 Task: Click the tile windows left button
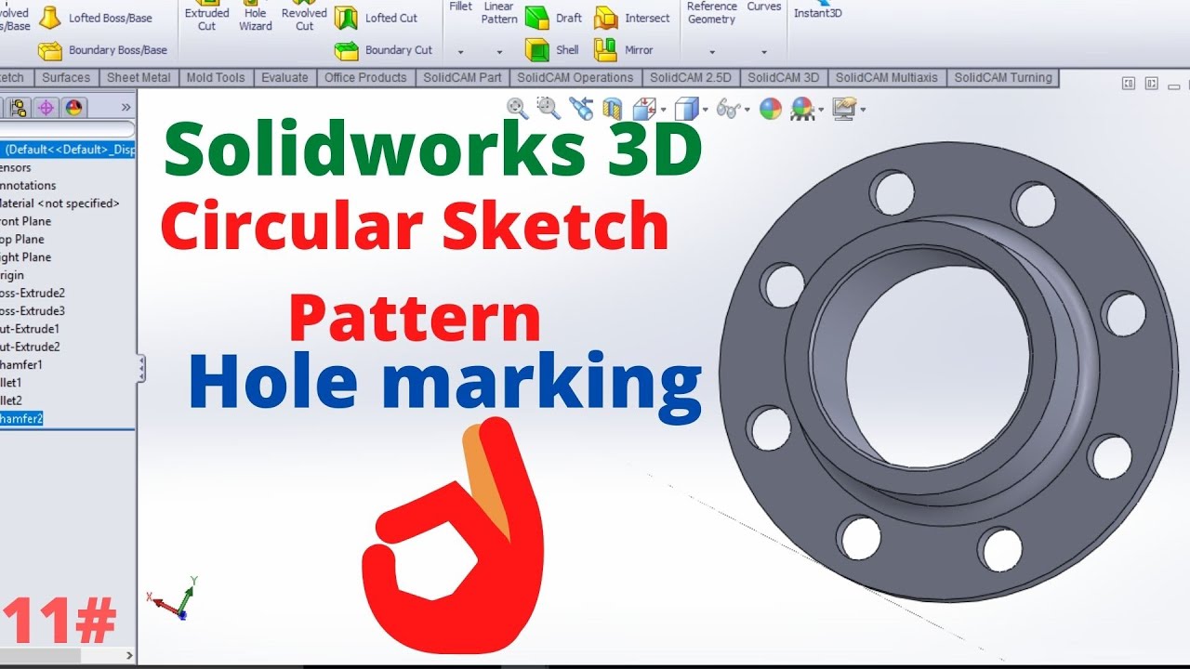1130,84
